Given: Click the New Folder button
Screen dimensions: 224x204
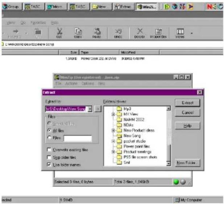Looking at the screenshot, I should pyautogui.click(x=187, y=162).
